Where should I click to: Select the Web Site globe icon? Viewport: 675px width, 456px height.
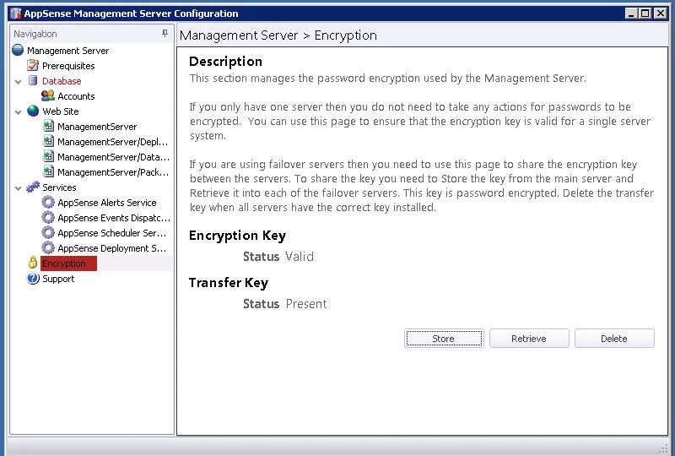pyautogui.click(x=33, y=111)
